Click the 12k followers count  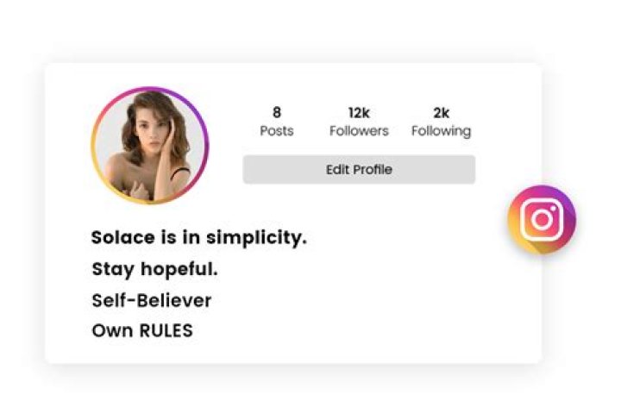pyautogui.click(x=359, y=112)
